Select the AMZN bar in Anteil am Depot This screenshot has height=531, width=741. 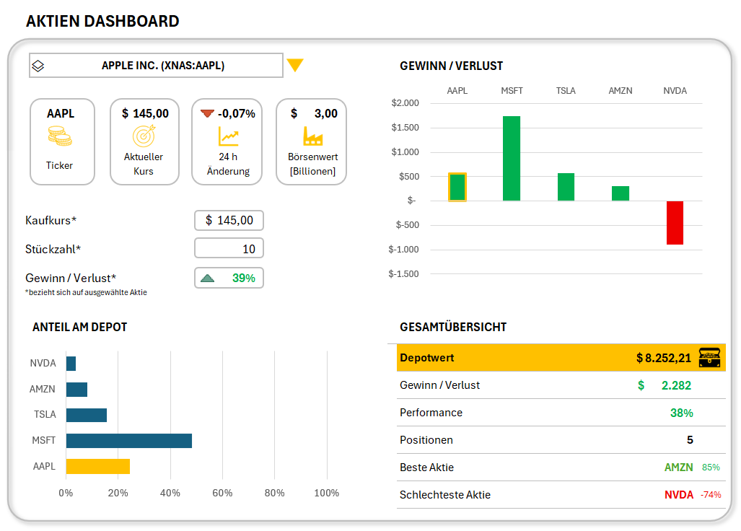coord(76,390)
